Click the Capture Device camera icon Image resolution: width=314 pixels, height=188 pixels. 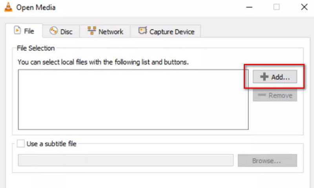[142, 31]
